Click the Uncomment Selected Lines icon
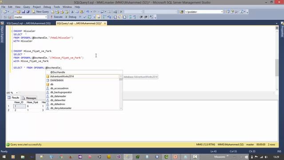Image resolution: width=284 pixels, height=160 pixels. [135, 17]
